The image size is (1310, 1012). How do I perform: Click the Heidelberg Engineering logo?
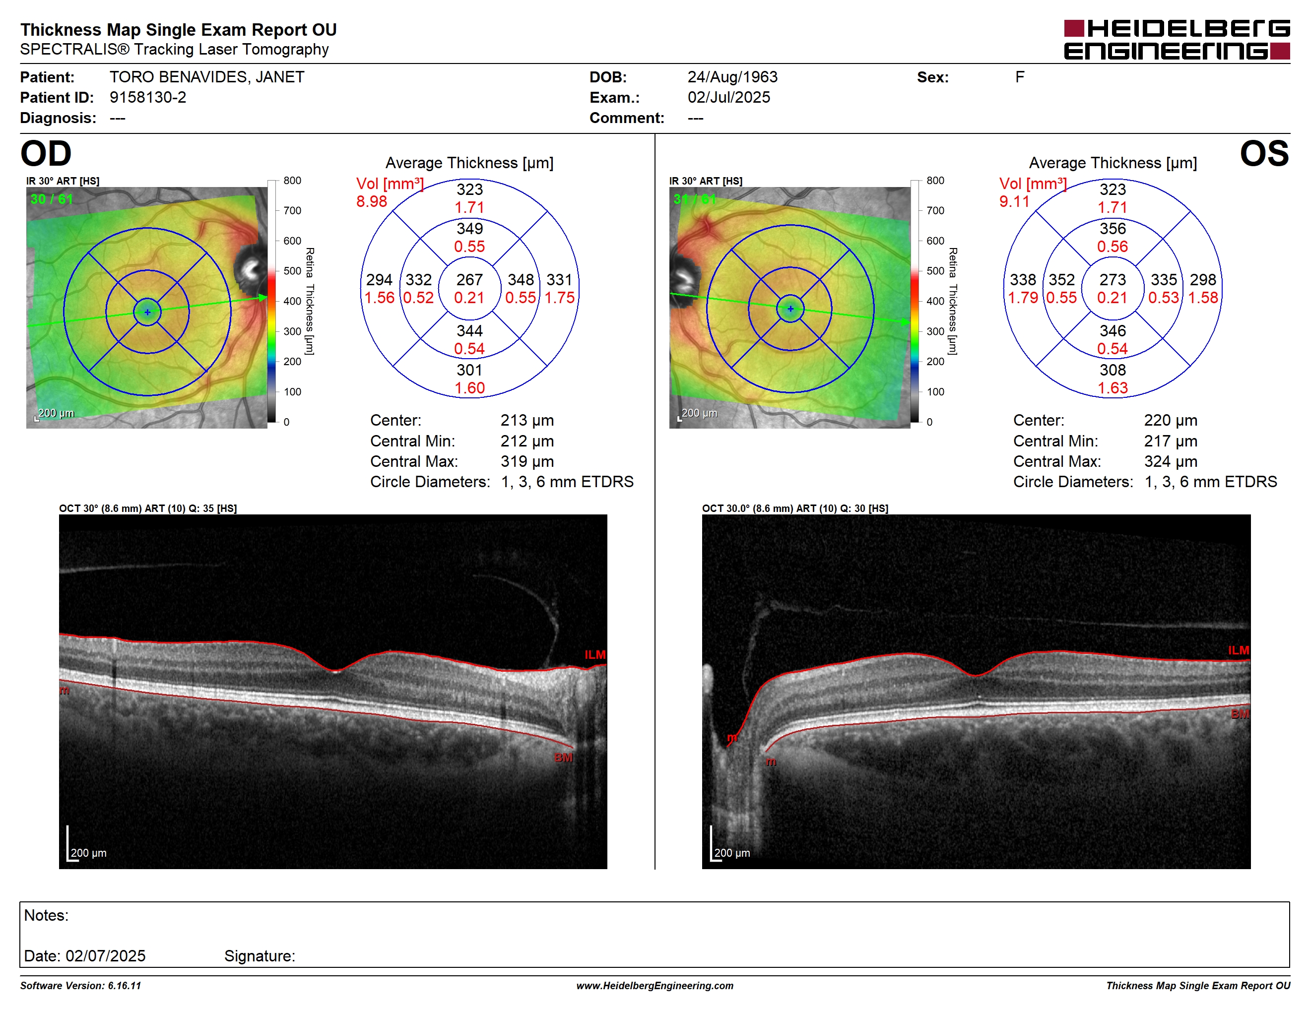point(1176,40)
